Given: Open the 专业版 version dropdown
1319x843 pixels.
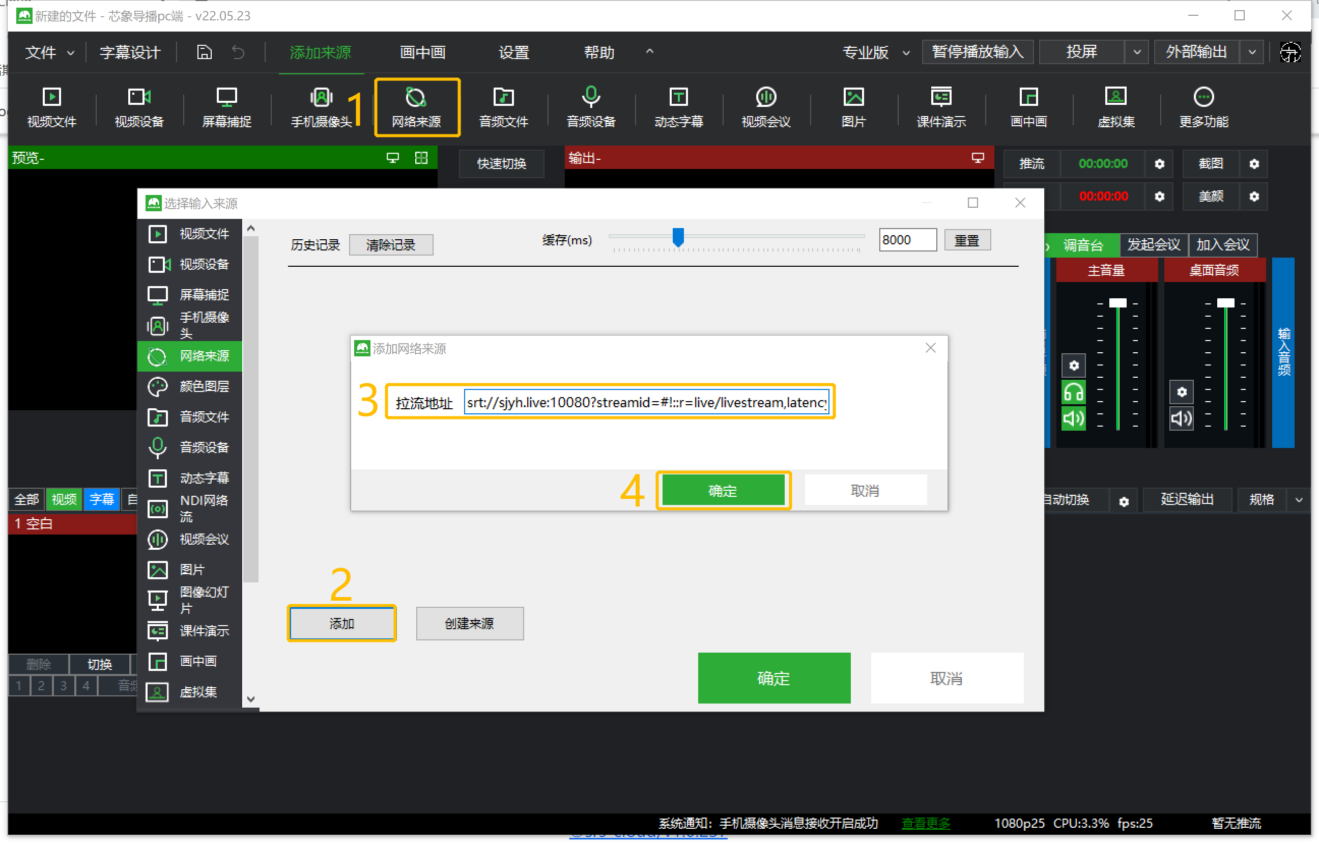Looking at the screenshot, I should [x=875, y=52].
